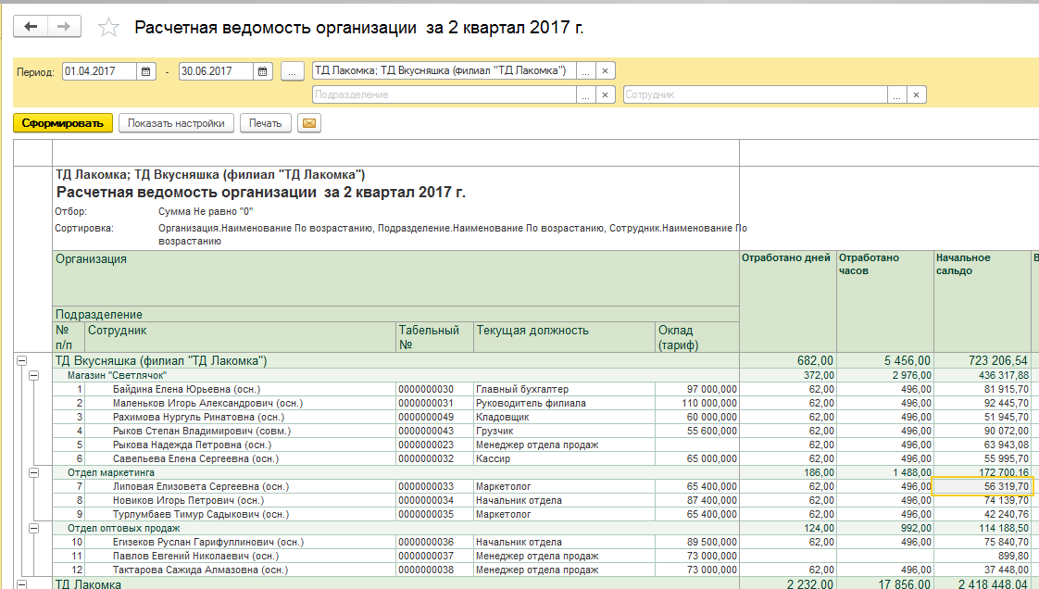The width and height of the screenshot is (1039, 589).
Task: Edit the start date field 01.04.2017
Action: click(99, 71)
